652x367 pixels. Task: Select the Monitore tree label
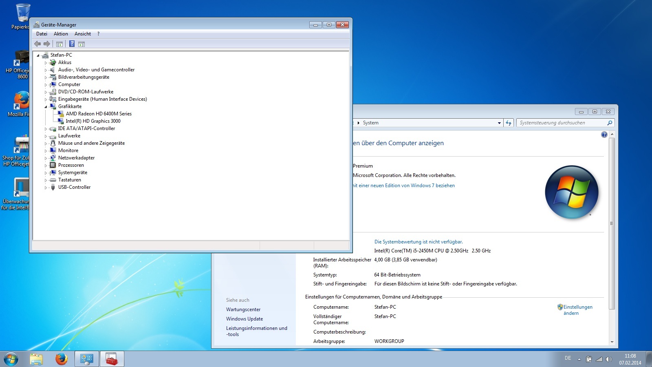(x=68, y=150)
